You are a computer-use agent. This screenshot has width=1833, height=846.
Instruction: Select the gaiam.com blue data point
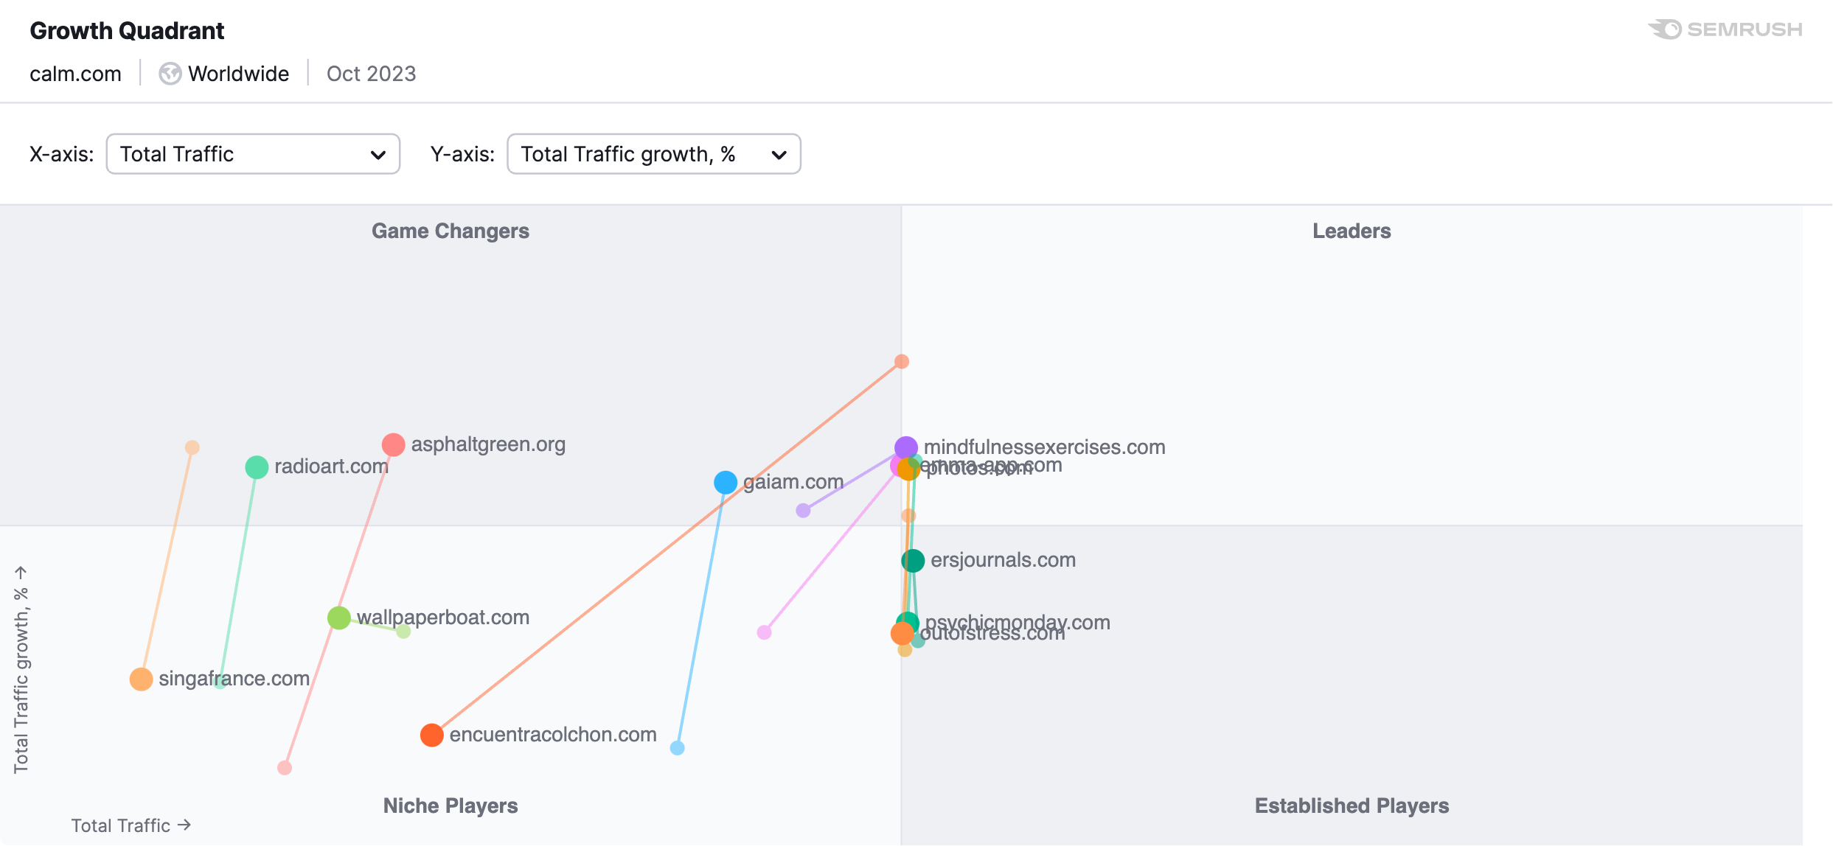(726, 482)
